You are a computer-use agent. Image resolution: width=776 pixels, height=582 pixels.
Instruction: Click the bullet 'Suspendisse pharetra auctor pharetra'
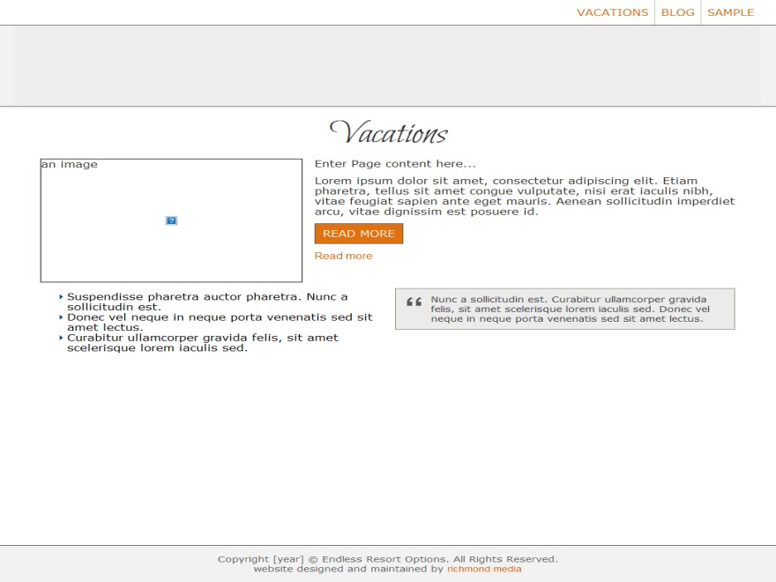207,302
